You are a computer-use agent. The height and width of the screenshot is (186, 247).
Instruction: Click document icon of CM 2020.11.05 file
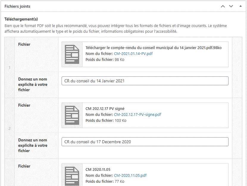coord(72,175)
